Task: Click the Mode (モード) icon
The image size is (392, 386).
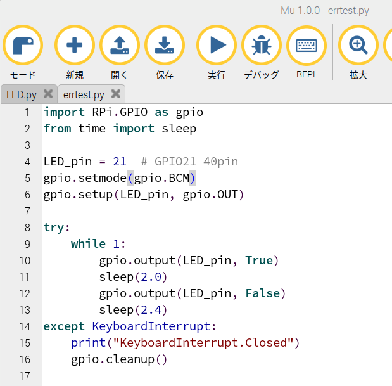Action: tap(23, 46)
